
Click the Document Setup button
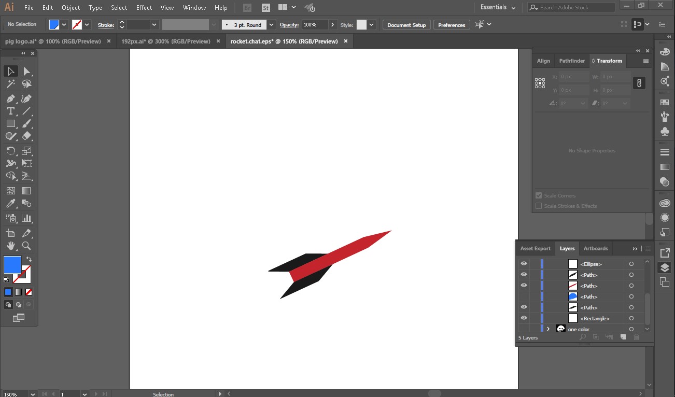tap(406, 25)
